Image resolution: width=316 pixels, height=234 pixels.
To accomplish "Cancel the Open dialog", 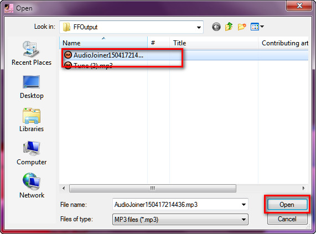I will 287,219.
